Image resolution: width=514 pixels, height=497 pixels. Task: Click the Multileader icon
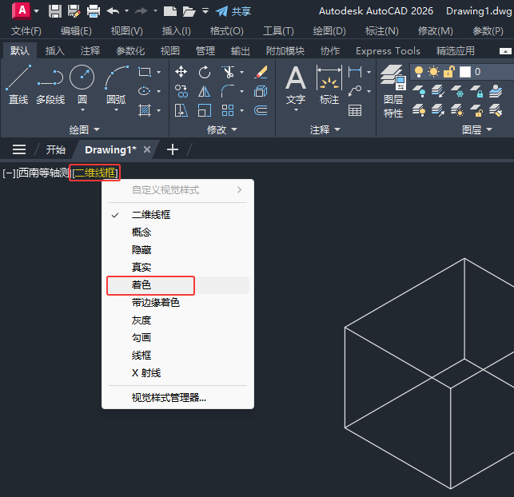tap(355, 91)
